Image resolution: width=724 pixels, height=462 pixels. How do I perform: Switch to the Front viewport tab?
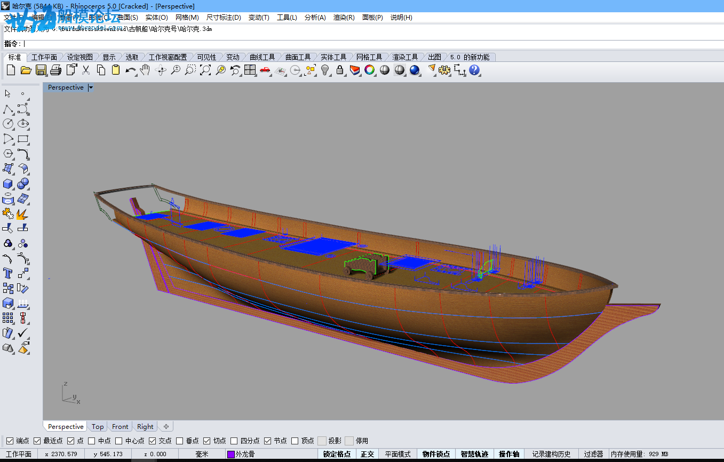120,427
